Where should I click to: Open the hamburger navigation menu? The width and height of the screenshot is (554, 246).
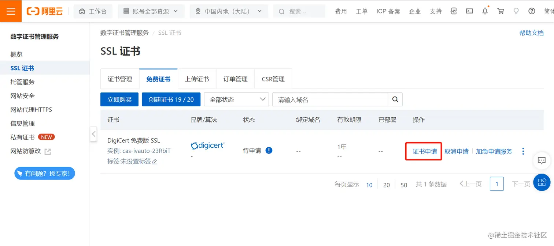pyautogui.click(x=11, y=11)
